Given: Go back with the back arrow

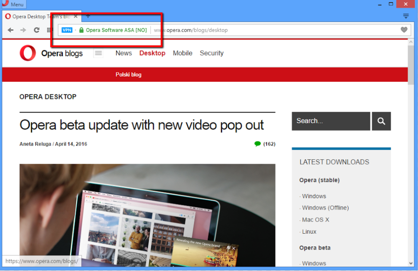Looking at the screenshot, I should pyautogui.click(x=11, y=30).
